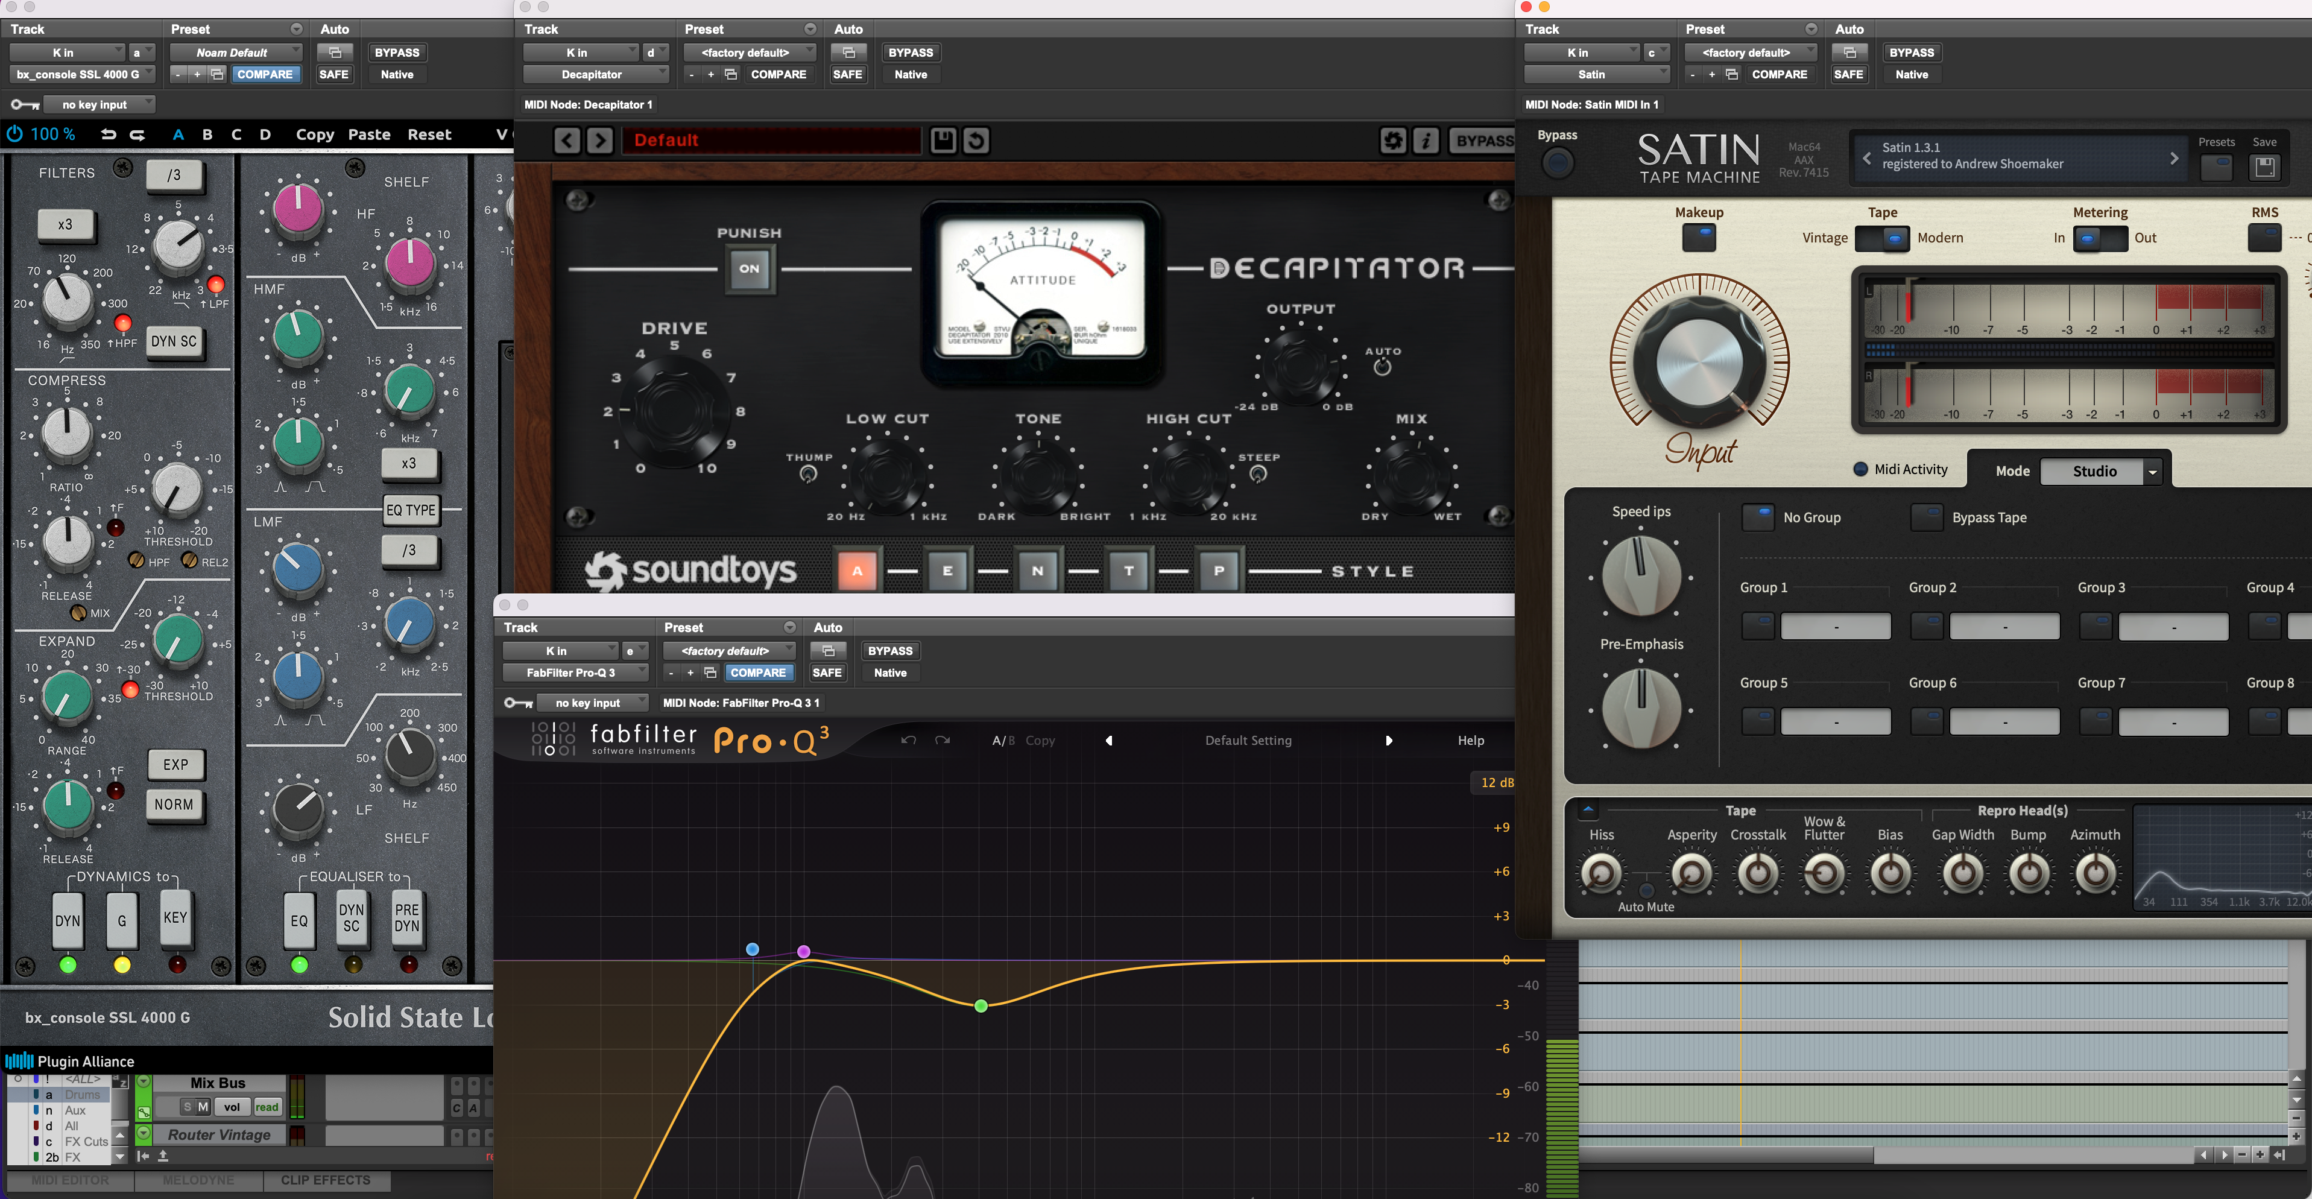The image size is (2312, 1199).
Task: Toggle Satin Makeup switch
Action: [x=1699, y=238]
